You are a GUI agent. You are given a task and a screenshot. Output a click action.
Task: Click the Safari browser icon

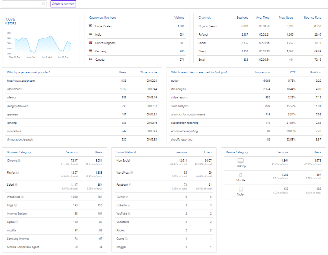coord(16,185)
